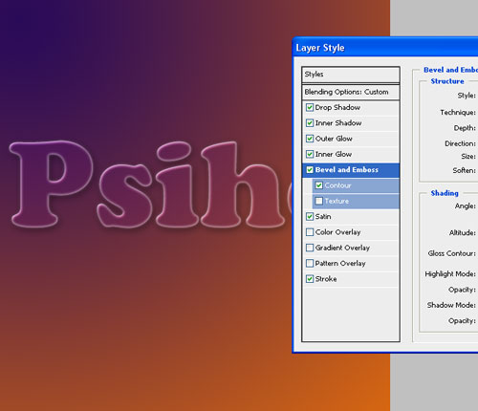Select Blending Options: Custom
Screen dimensions: 478x411
pyautogui.click(x=351, y=92)
